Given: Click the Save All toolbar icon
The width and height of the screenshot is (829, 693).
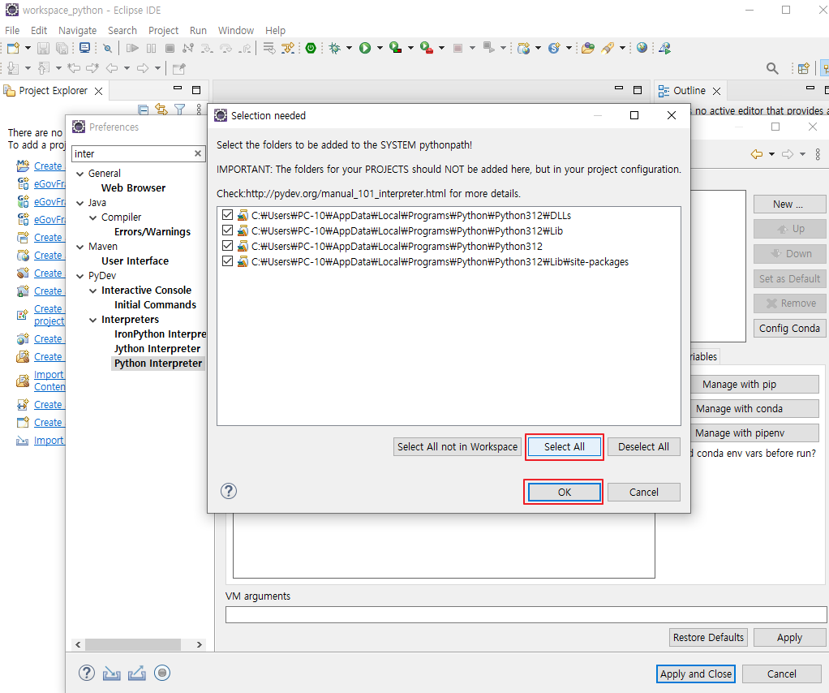Looking at the screenshot, I should (62, 48).
